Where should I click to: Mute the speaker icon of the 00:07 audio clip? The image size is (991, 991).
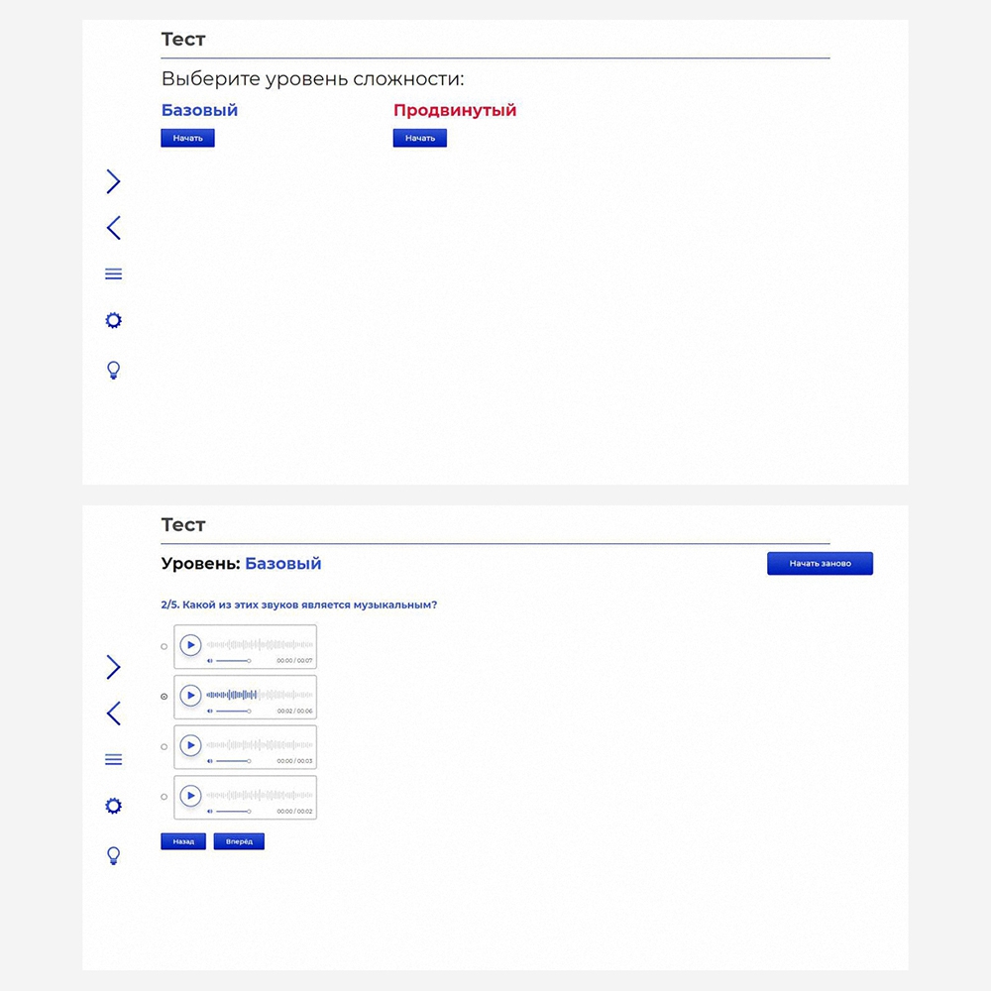point(210,660)
